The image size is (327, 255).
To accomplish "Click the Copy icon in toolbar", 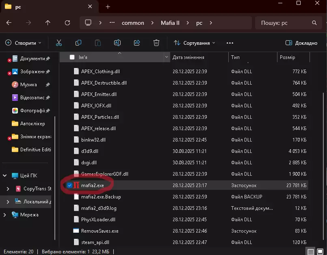I will point(78,43).
